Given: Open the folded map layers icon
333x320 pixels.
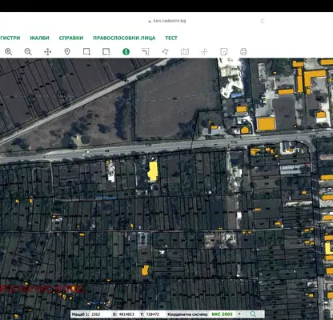Looking at the screenshot, I should click(185, 52).
